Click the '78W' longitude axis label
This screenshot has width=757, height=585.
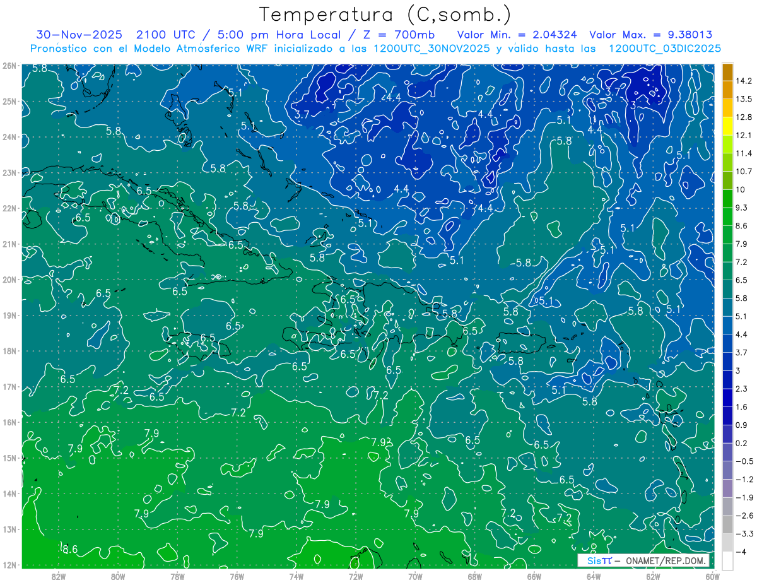[x=177, y=576]
